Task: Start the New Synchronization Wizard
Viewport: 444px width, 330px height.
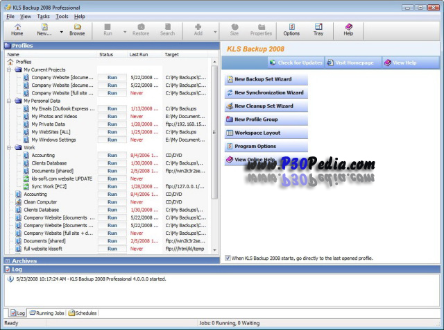Action: pyautogui.click(x=266, y=92)
